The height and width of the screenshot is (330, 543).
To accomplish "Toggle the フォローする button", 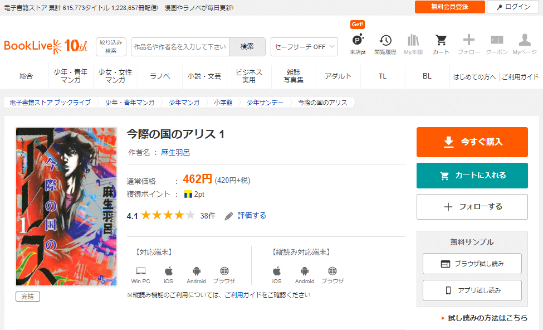I will 472,207.
